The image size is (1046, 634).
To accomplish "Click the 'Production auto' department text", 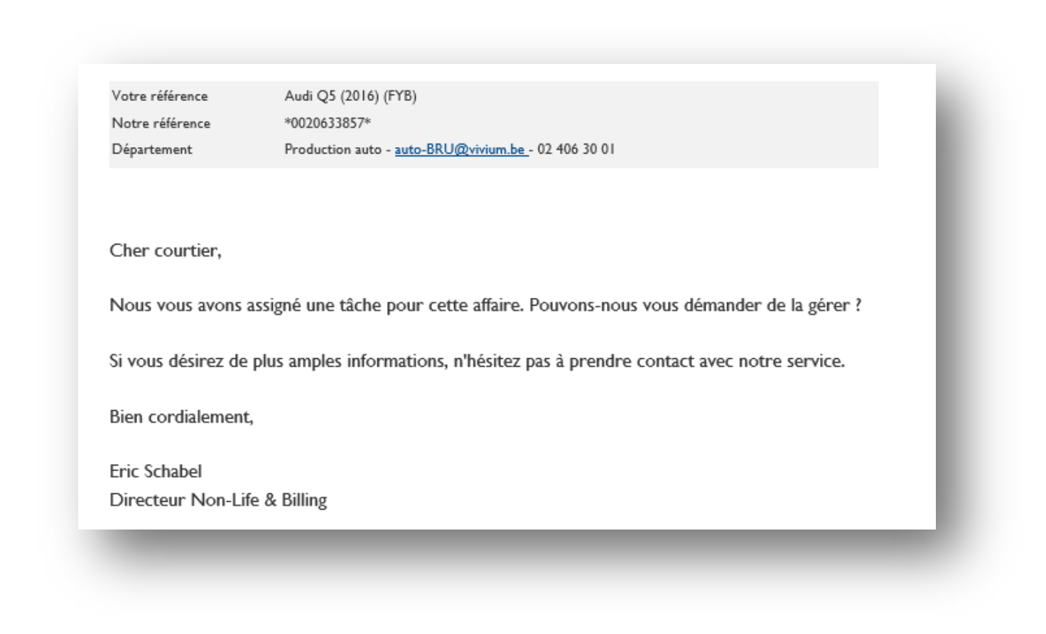I will click(333, 150).
